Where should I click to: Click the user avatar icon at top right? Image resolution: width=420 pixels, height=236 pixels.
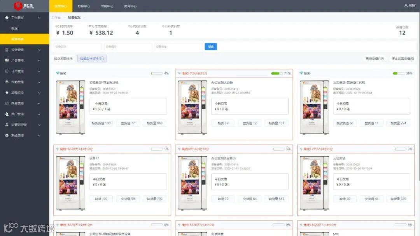click(406, 5)
